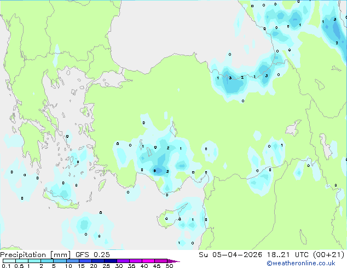Click the '(00+21)' forecast offset text

pos(329,255)
